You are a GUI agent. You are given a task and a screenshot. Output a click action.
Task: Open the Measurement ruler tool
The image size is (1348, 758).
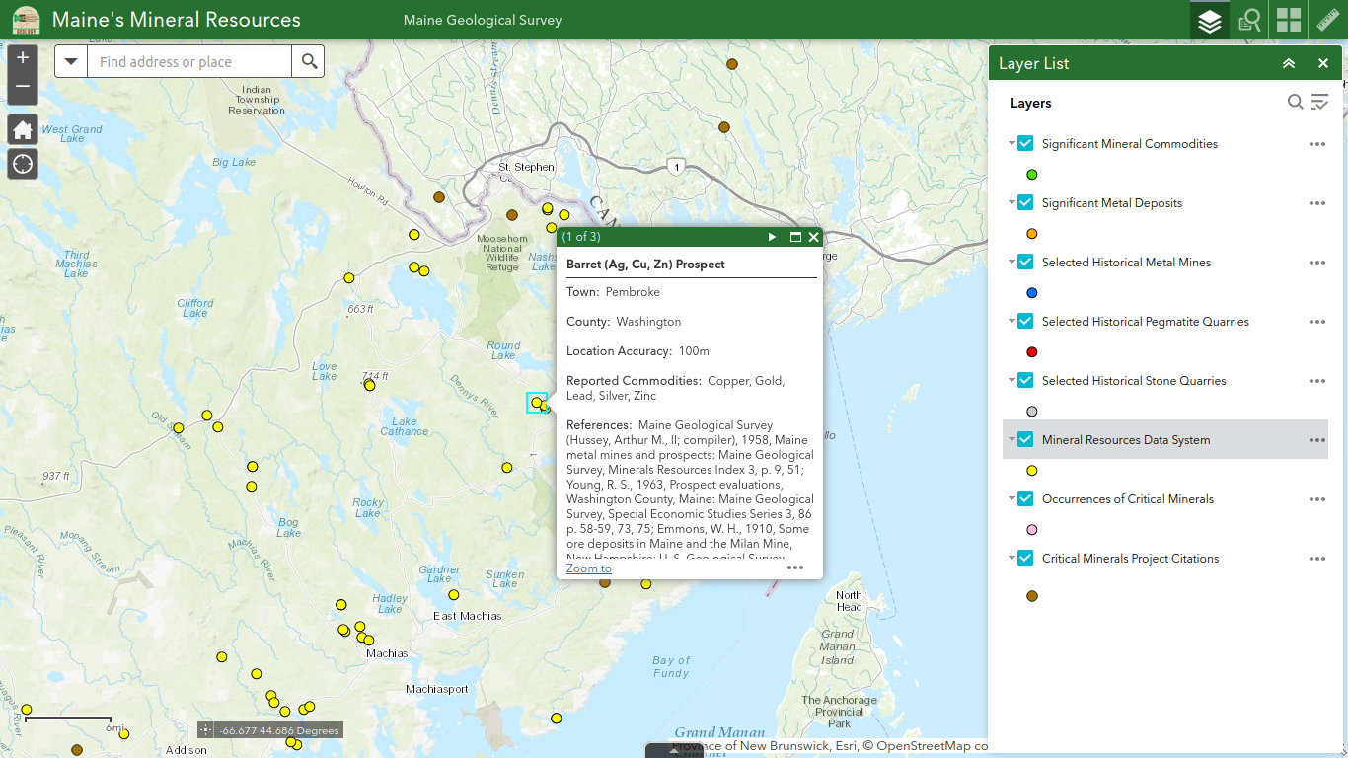coord(1328,20)
